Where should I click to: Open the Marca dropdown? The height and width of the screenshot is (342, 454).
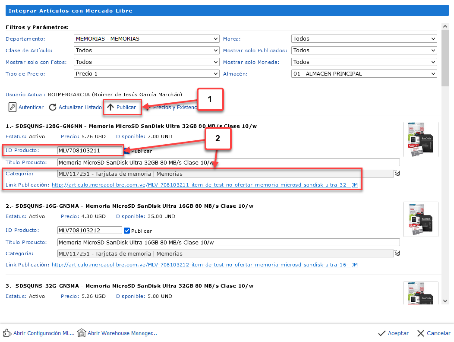364,39
